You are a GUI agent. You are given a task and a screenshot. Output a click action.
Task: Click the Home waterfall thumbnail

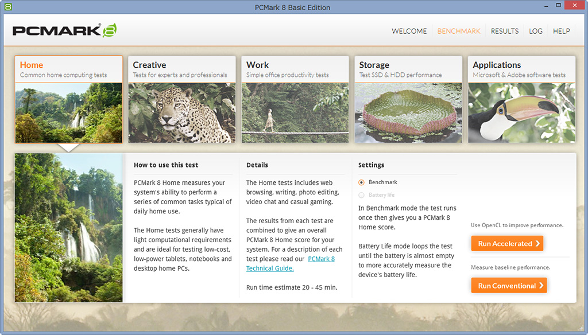click(x=69, y=113)
